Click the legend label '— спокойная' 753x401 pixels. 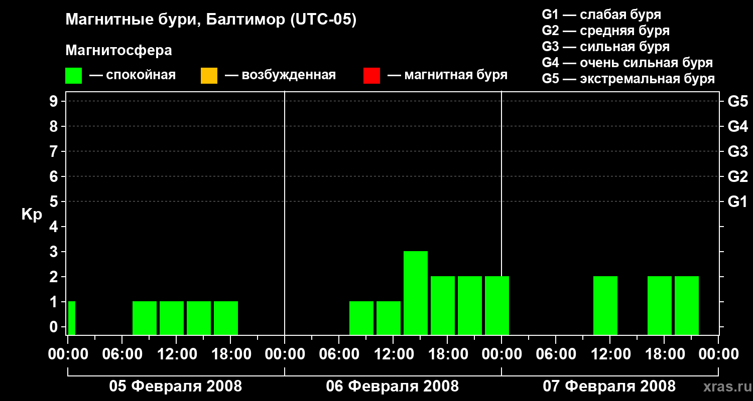coord(133,76)
